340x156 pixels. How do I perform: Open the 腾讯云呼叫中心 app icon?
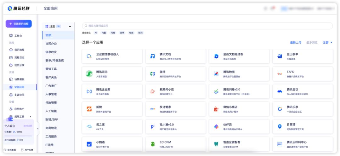click(280, 144)
